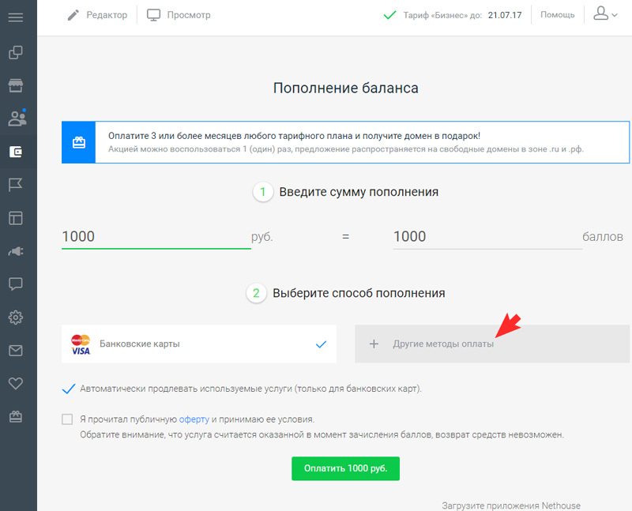Click the tariff date 21.07.17
Image resolution: width=632 pixels, height=511 pixels.
tap(505, 15)
